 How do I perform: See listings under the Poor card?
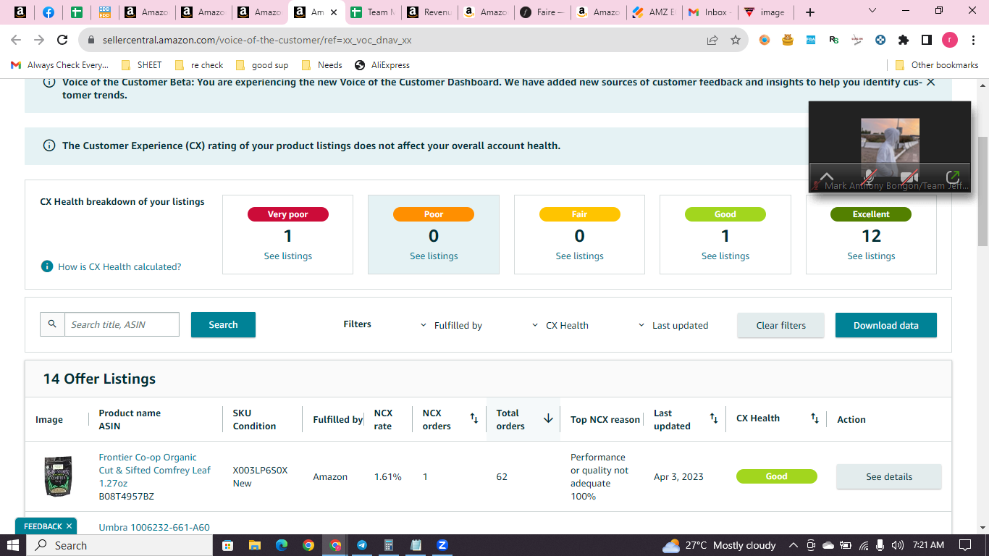(x=434, y=256)
